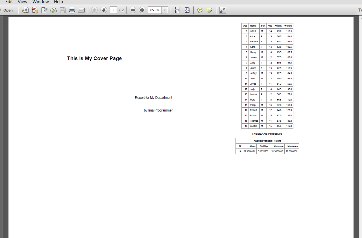This screenshot has width=362, height=238.
Task: Click the Maximum column header
Action: (x=293, y=146)
